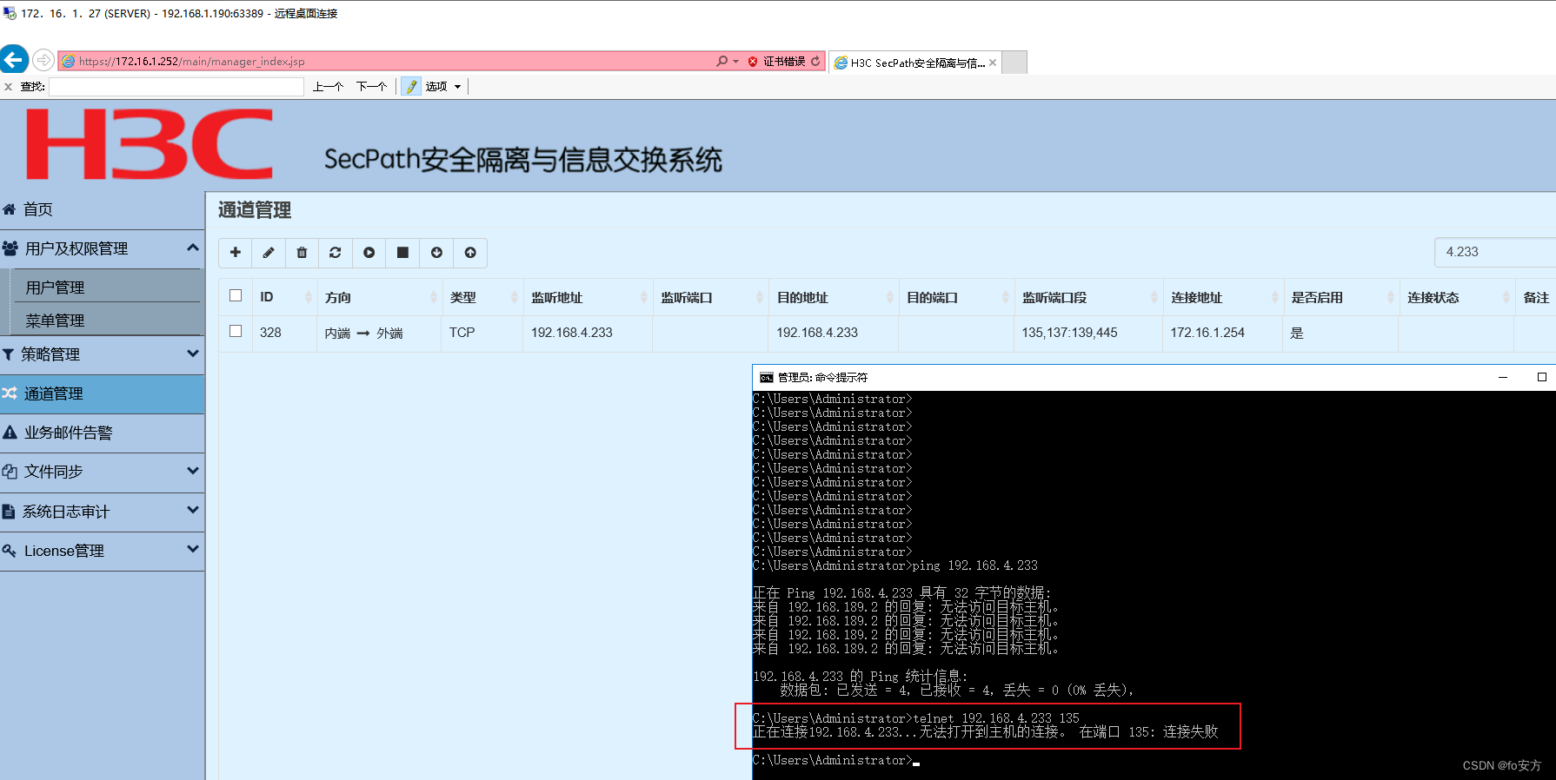Click the warning icon beside 业务邮件告警
Viewport: 1556px width, 780px height.
[x=10, y=433]
